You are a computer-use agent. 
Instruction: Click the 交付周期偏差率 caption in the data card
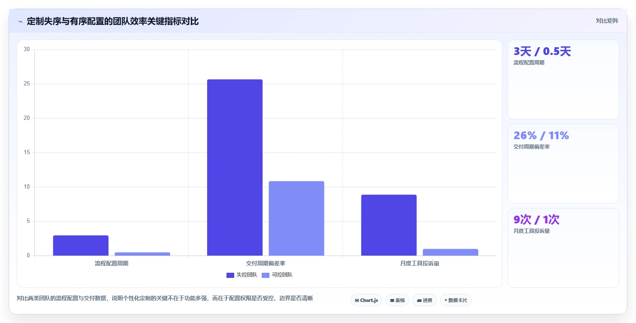[532, 147]
